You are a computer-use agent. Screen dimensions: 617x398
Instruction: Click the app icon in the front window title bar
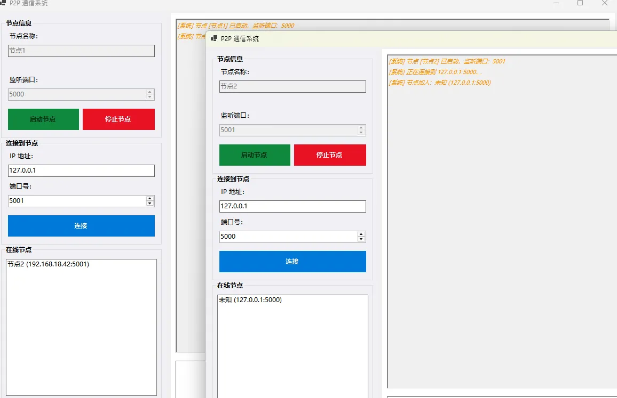[214, 38]
